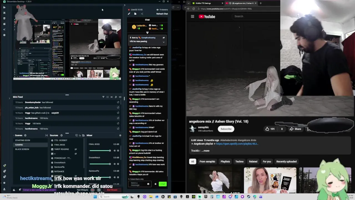
Task: Go back in the browser
Action: 189,9
